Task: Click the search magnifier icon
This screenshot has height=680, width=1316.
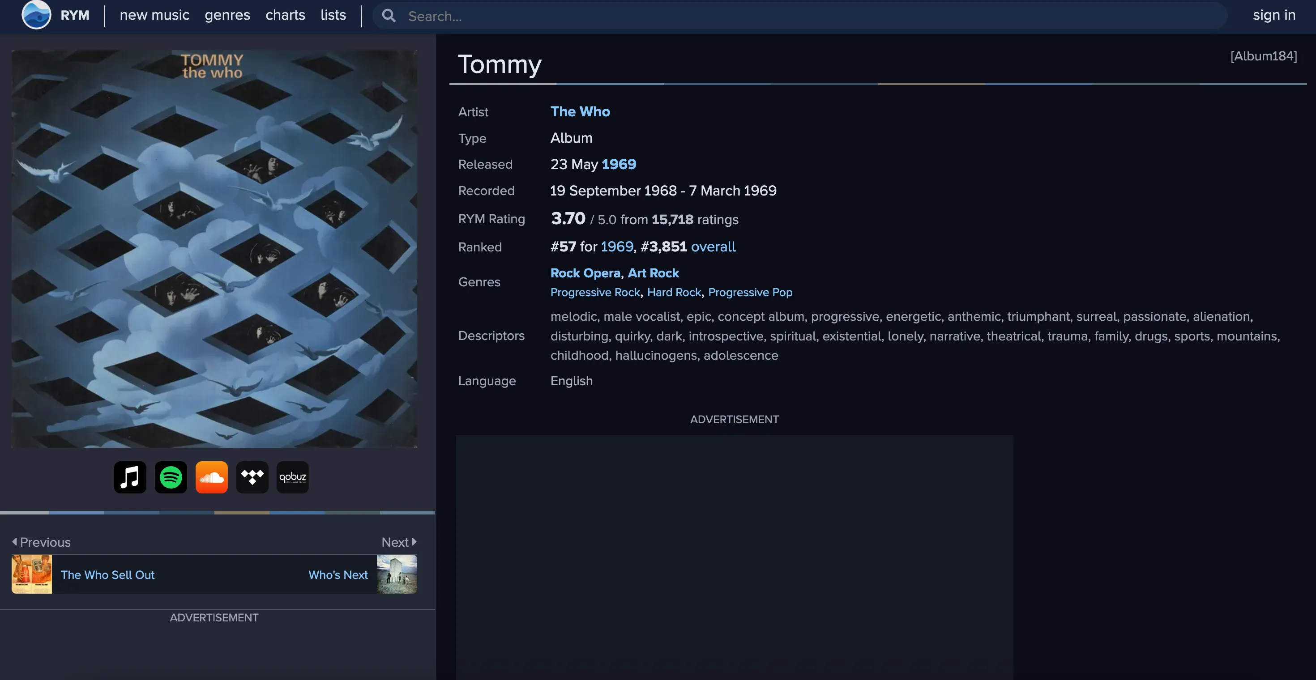Action: click(x=389, y=16)
